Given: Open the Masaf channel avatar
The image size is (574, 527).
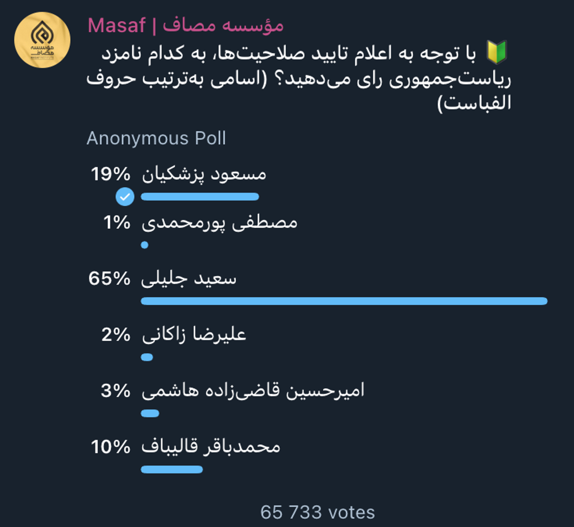Looking at the screenshot, I should (x=42, y=40).
